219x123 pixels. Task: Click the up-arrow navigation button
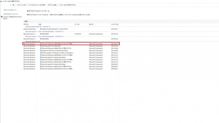[x=11, y=5]
